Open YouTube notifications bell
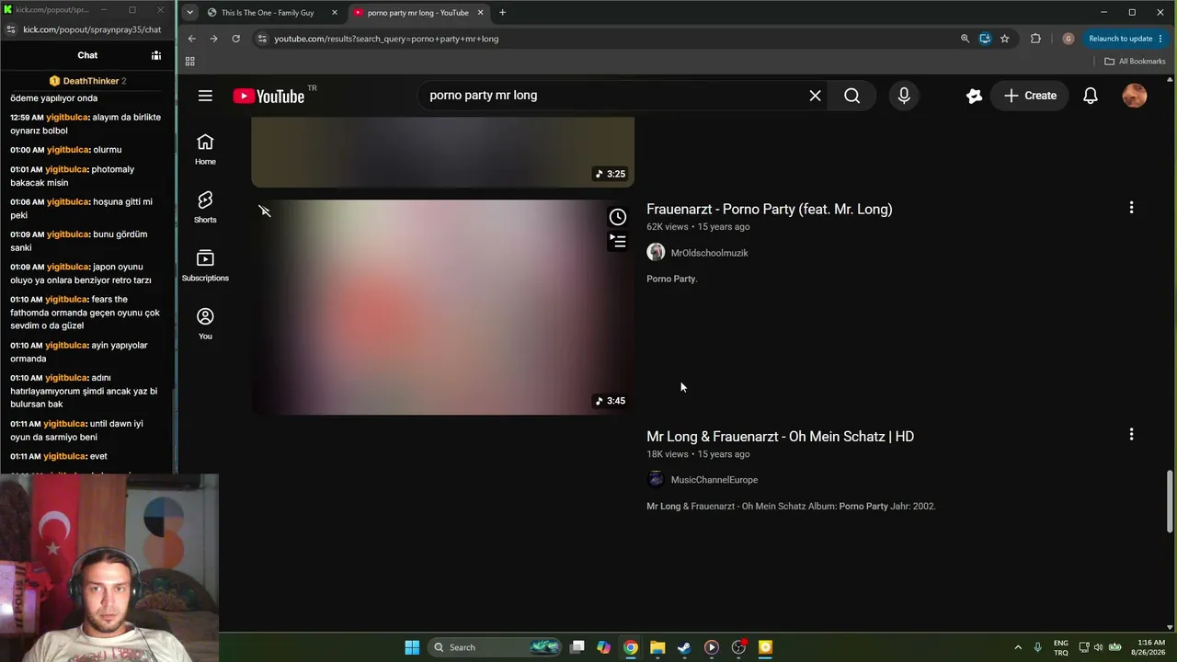 [1091, 96]
